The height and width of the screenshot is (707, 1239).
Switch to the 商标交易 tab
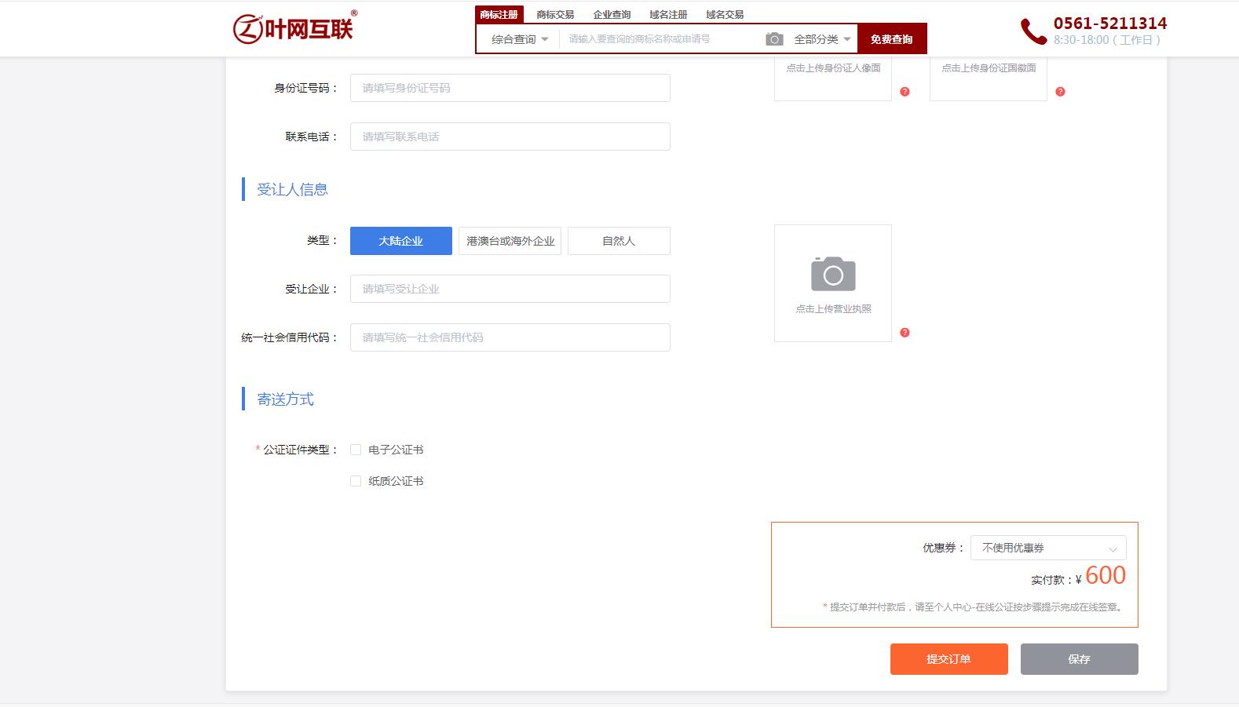point(555,15)
